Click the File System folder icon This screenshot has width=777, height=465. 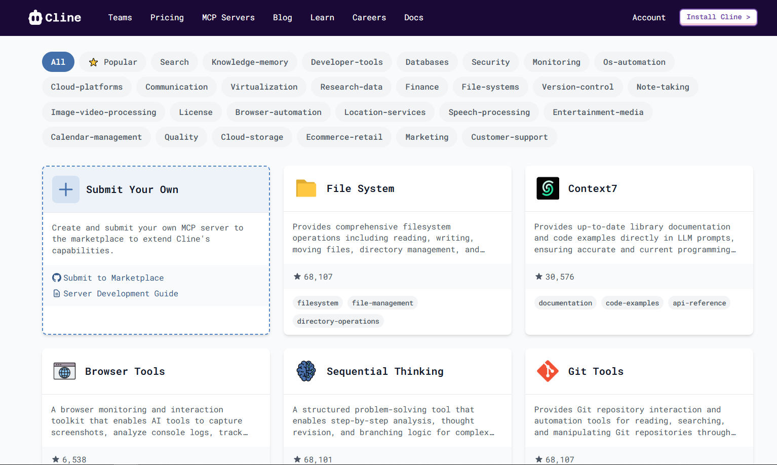(306, 188)
